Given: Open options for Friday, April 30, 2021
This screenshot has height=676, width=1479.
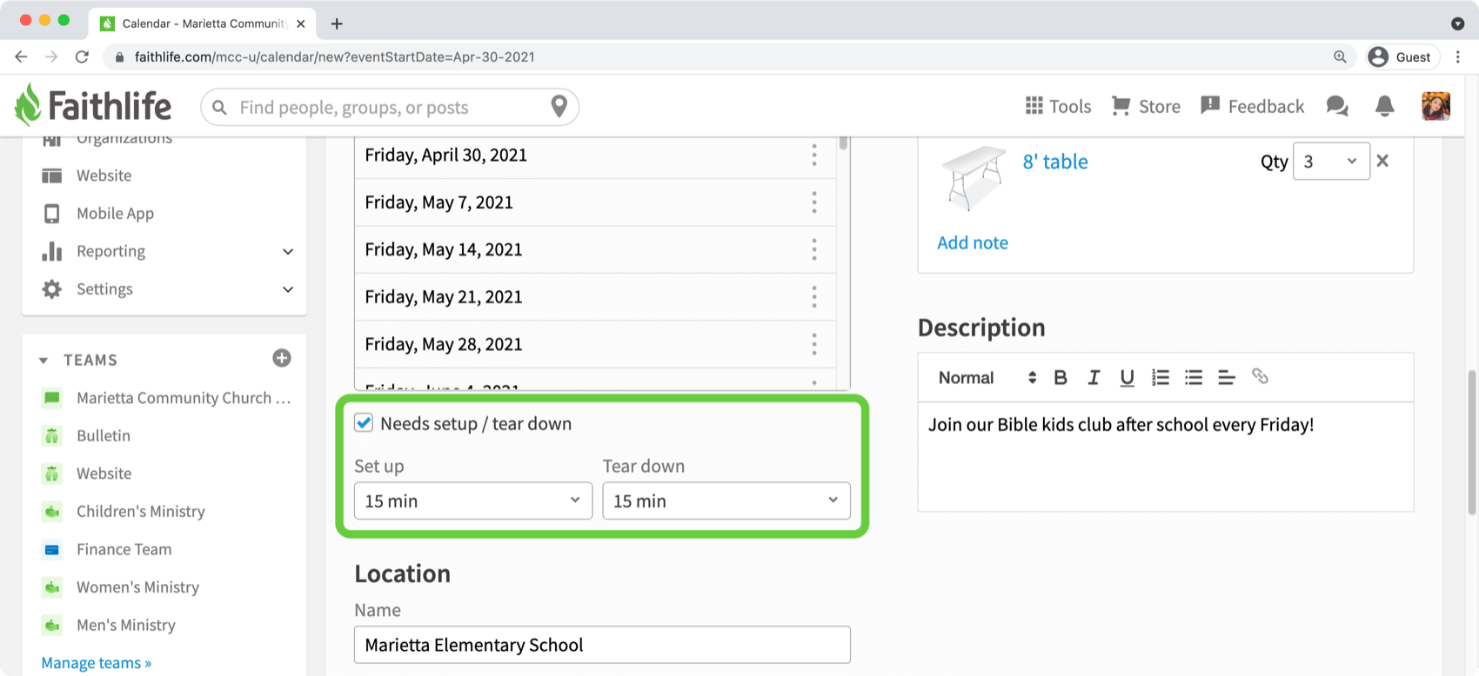Looking at the screenshot, I should click(x=814, y=156).
